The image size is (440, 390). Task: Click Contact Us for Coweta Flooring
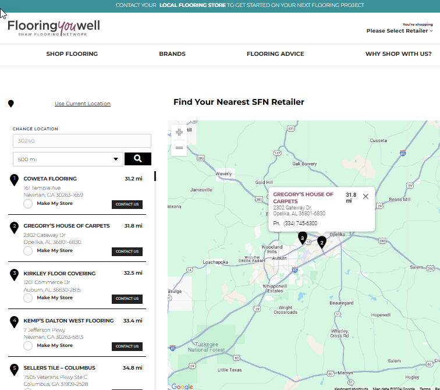point(127,204)
